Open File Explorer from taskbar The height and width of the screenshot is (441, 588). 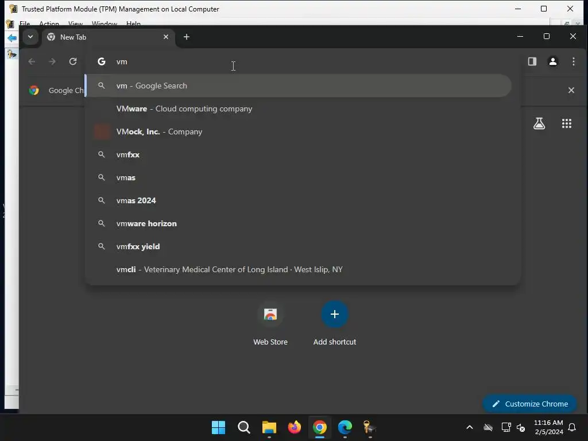pos(269,427)
